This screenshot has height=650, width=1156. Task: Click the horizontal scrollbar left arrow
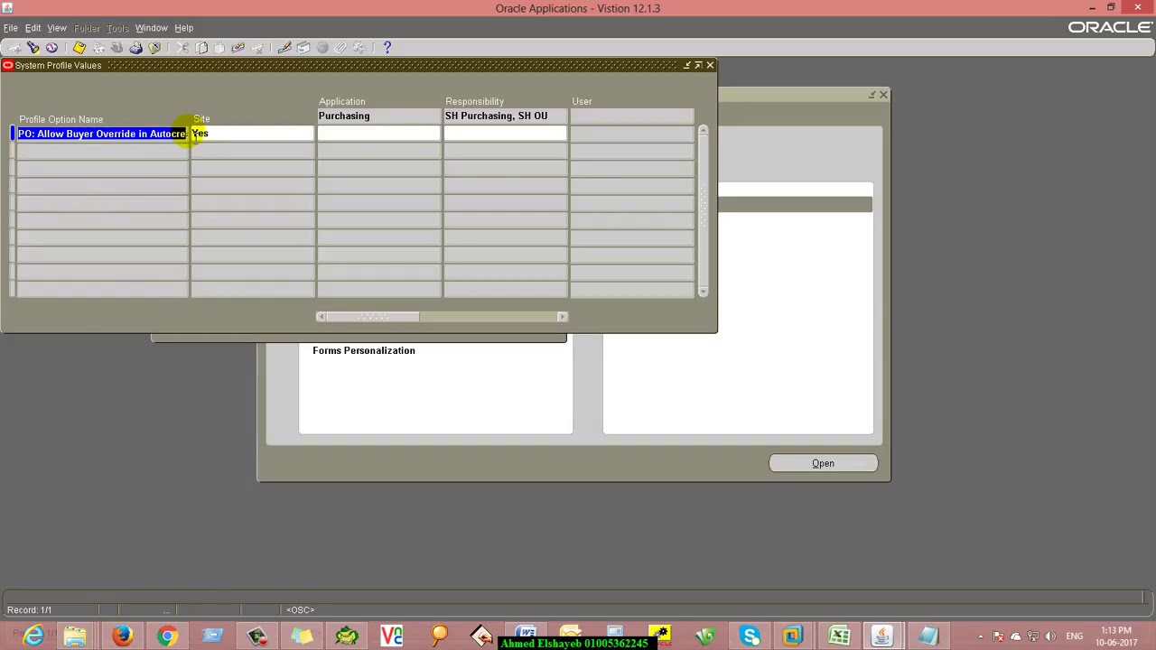click(322, 317)
